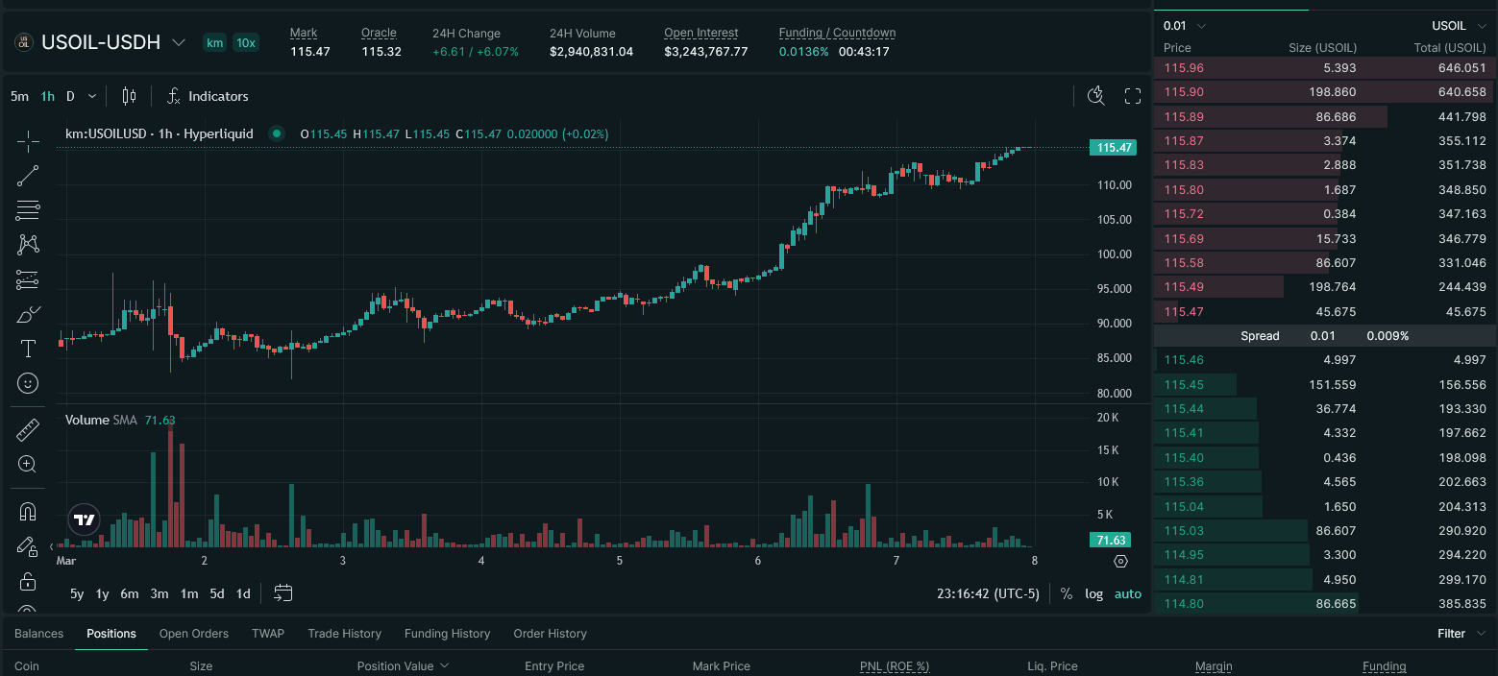1498x676 pixels.
Task: Toggle magnet mode for drawings
Action: [28, 512]
